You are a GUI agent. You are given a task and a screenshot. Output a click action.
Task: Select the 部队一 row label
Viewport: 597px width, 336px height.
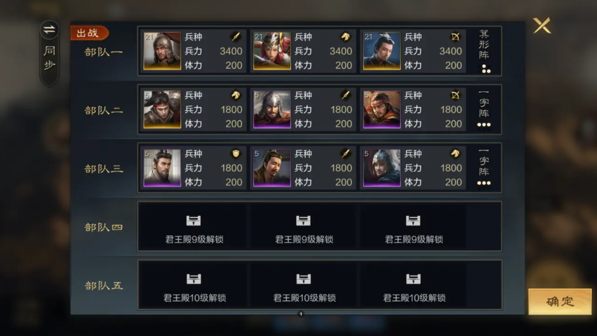click(x=104, y=52)
